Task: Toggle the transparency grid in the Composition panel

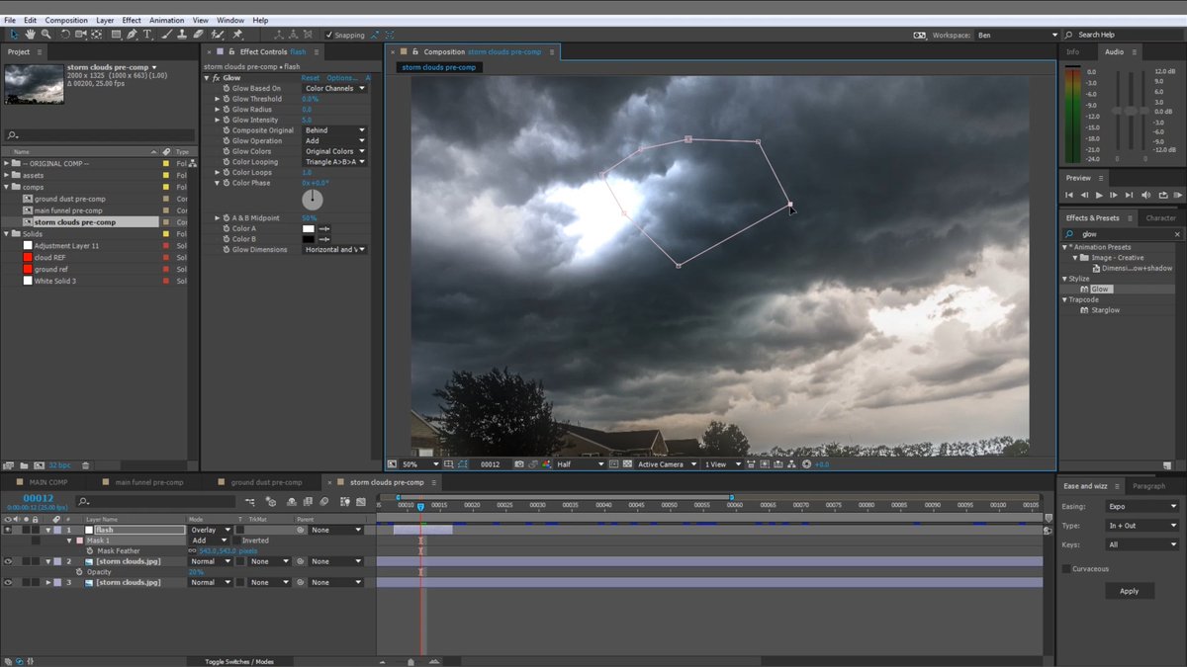Action: click(x=627, y=463)
